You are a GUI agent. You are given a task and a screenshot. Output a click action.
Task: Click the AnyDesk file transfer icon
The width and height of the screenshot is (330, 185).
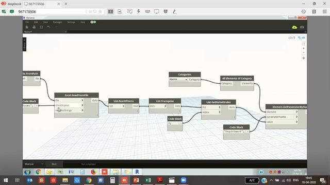[120, 12]
